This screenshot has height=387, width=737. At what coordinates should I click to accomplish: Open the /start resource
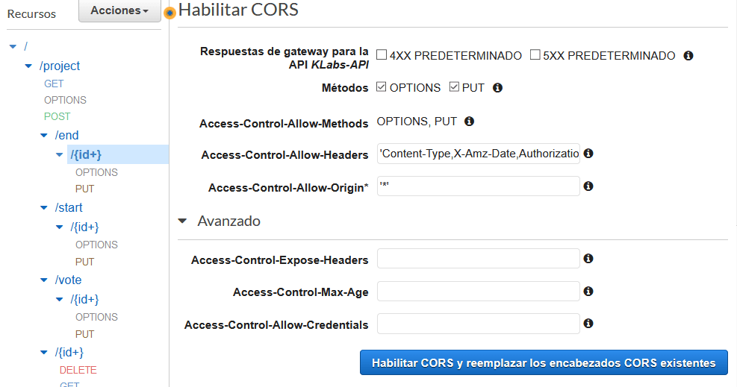pyautogui.click(x=69, y=207)
